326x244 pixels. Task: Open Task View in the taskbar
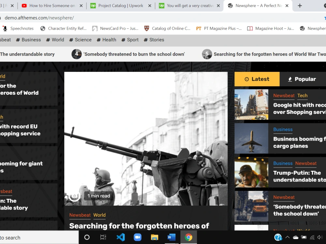[103, 237]
